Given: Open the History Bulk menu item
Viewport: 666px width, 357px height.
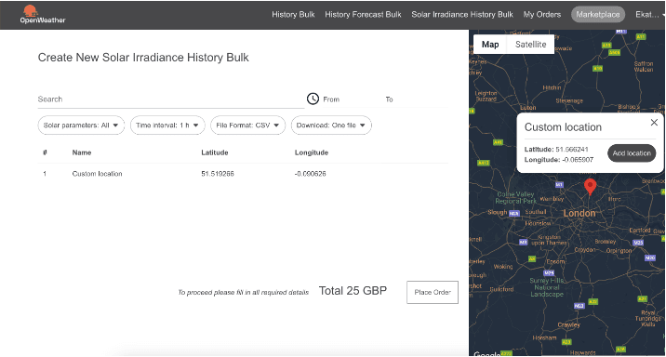Looking at the screenshot, I should coord(293,15).
